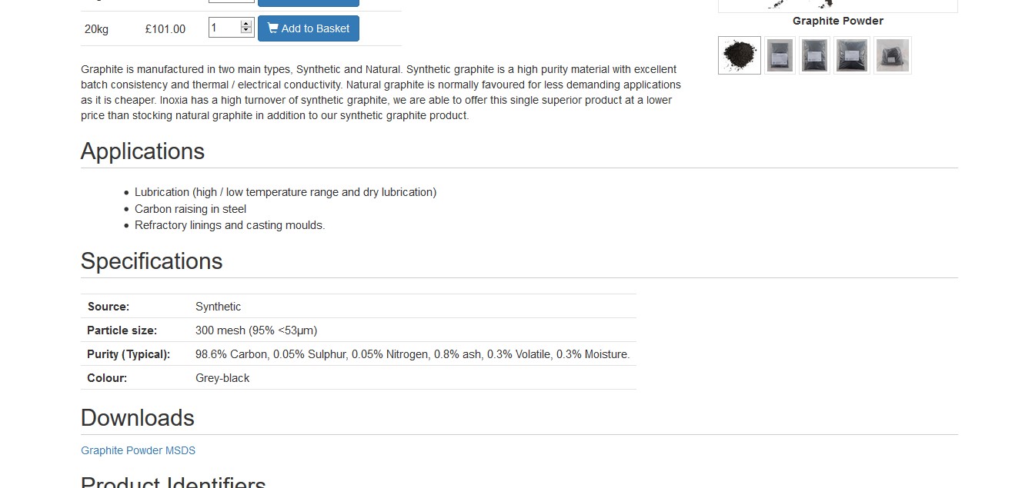
Task: Click the Specifications section heading
Action: [x=152, y=261]
